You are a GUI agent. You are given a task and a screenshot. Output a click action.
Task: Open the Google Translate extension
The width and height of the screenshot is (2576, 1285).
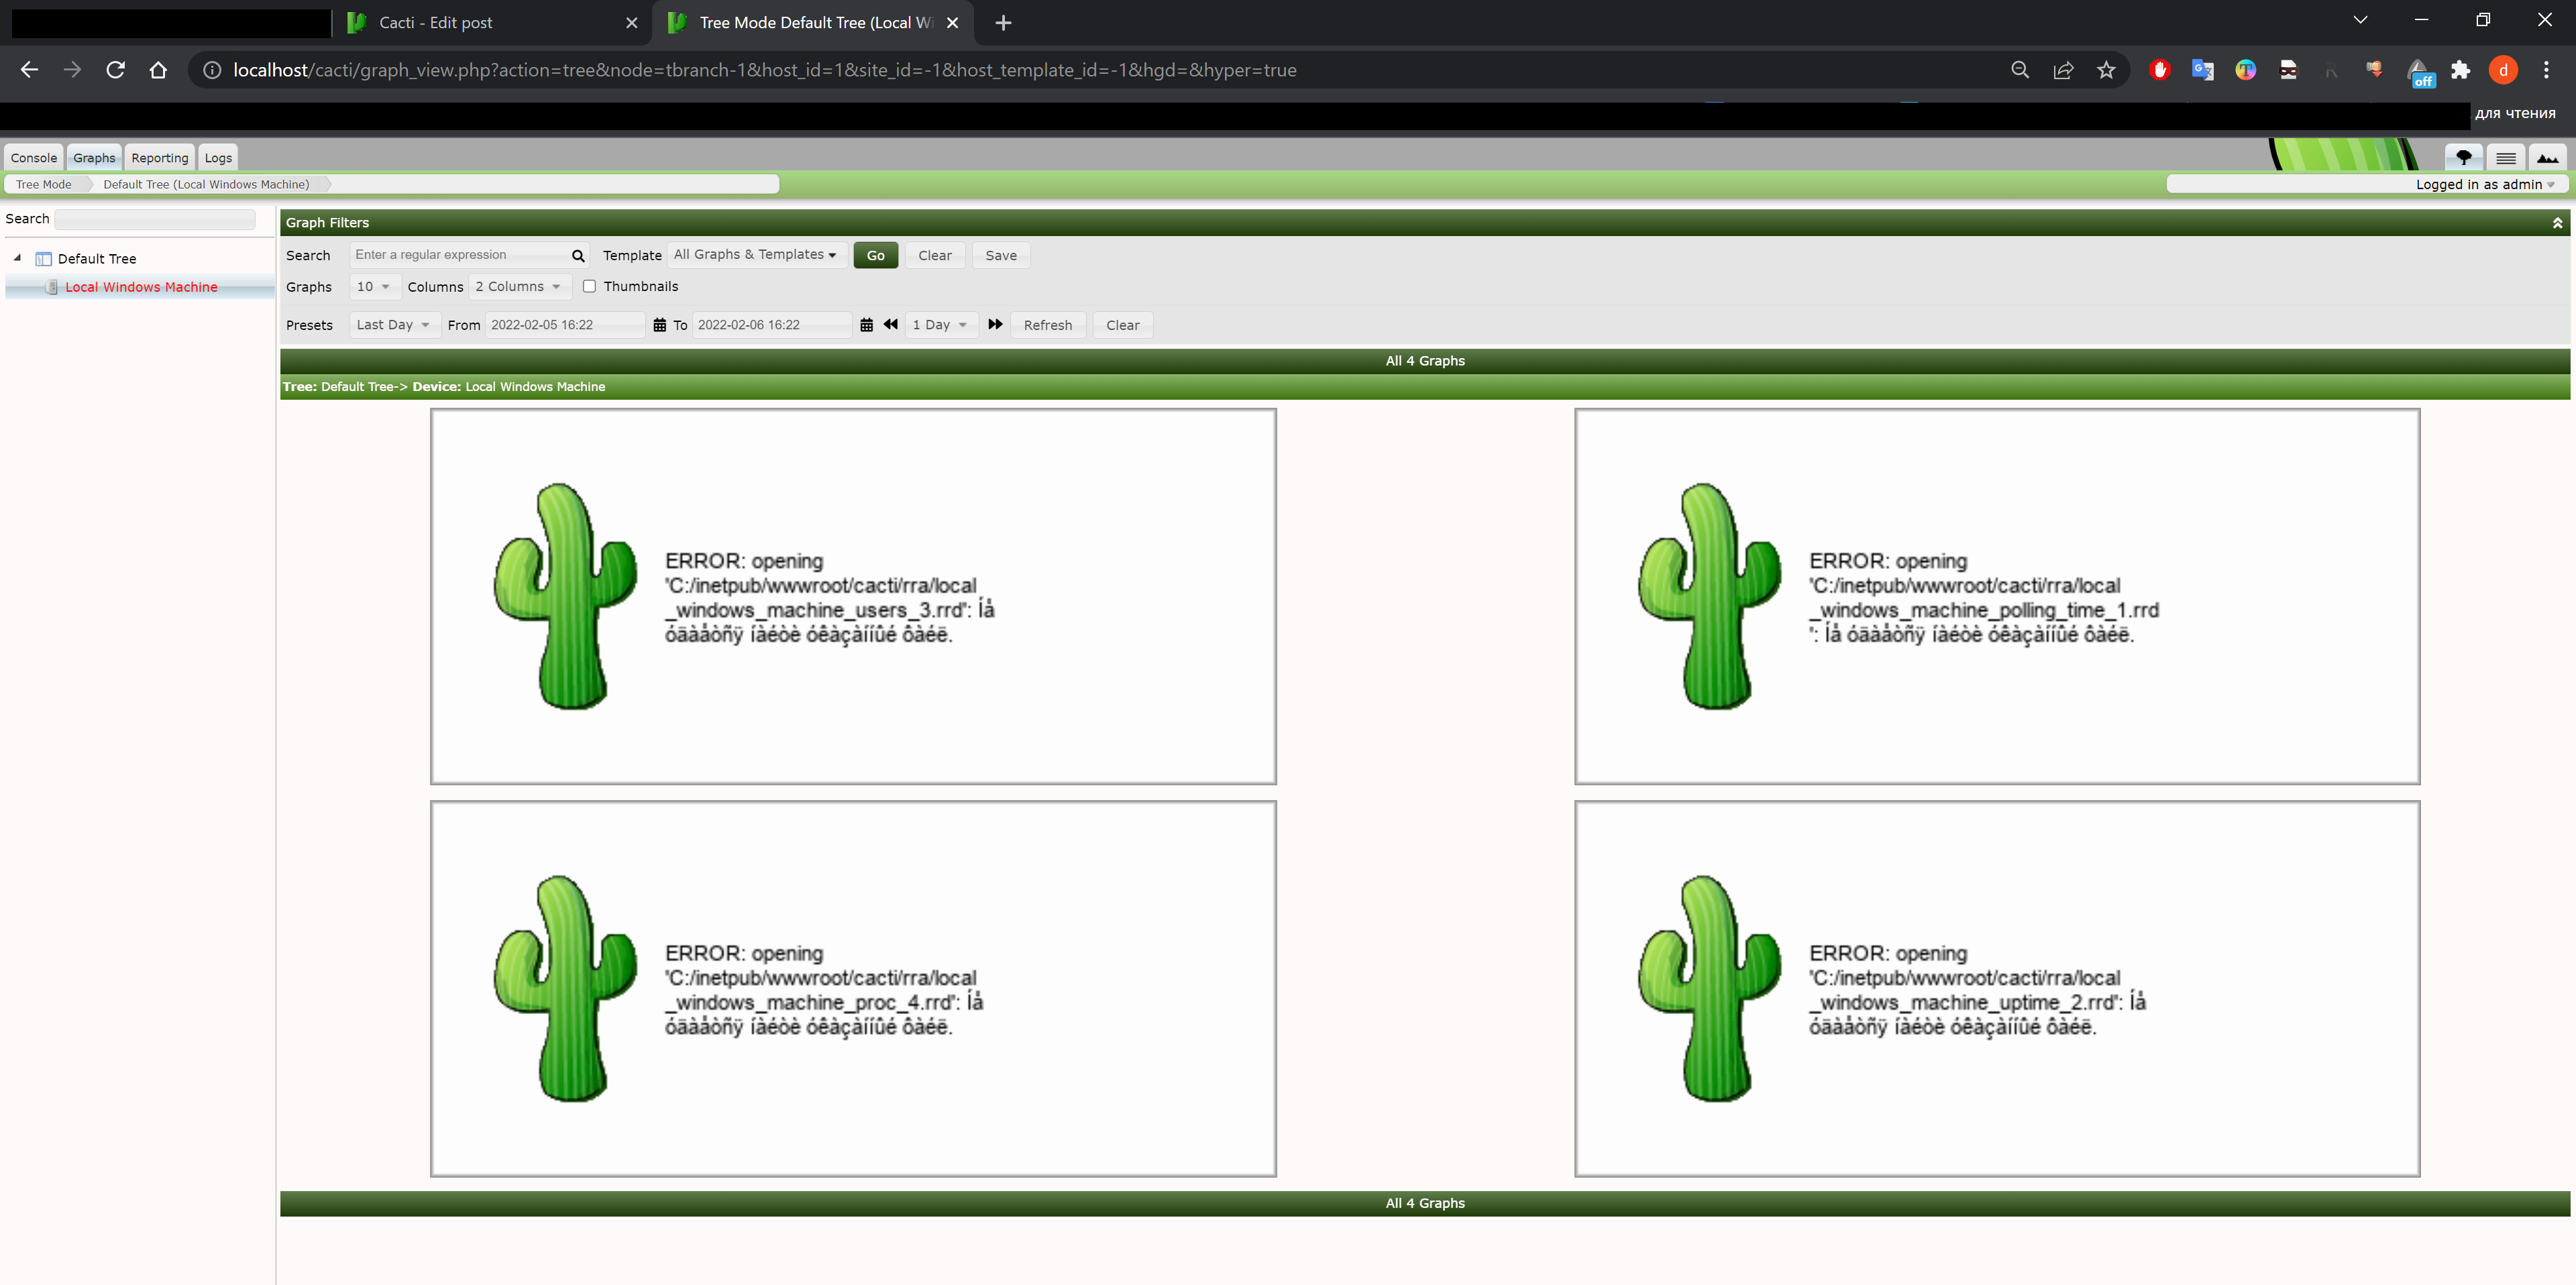[x=2202, y=70]
